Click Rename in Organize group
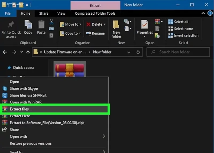The height and width of the screenshot is (153, 214). (x=95, y=33)
